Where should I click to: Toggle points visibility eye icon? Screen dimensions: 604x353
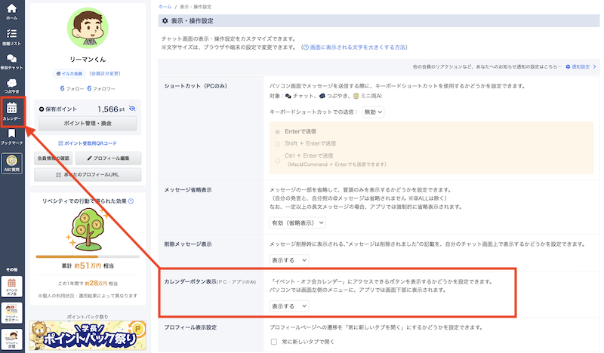click(x=132, y=109)
